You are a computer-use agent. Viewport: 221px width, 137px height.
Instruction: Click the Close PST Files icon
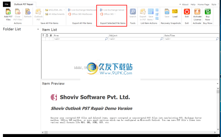(x=18, y=11)
